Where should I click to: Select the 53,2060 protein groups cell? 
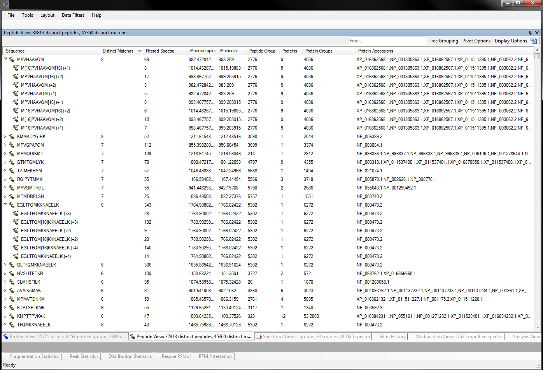311,316
